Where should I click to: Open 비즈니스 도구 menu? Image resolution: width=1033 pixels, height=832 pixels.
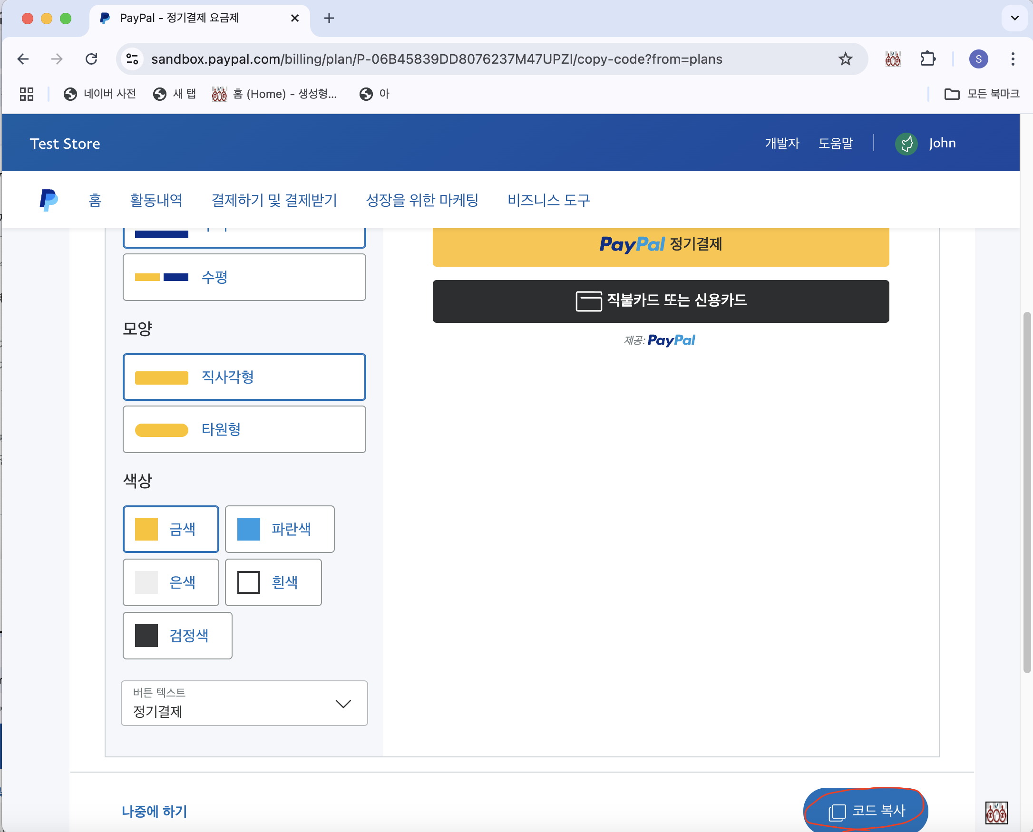548,200
